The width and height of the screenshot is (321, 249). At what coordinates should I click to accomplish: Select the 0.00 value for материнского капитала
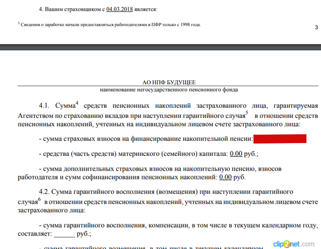(236, 154)
